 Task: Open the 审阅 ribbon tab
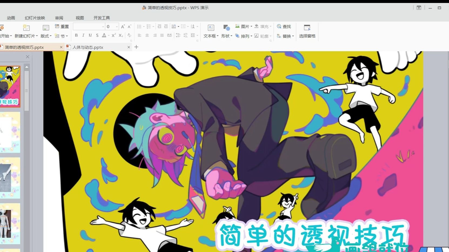click(59, 18)
